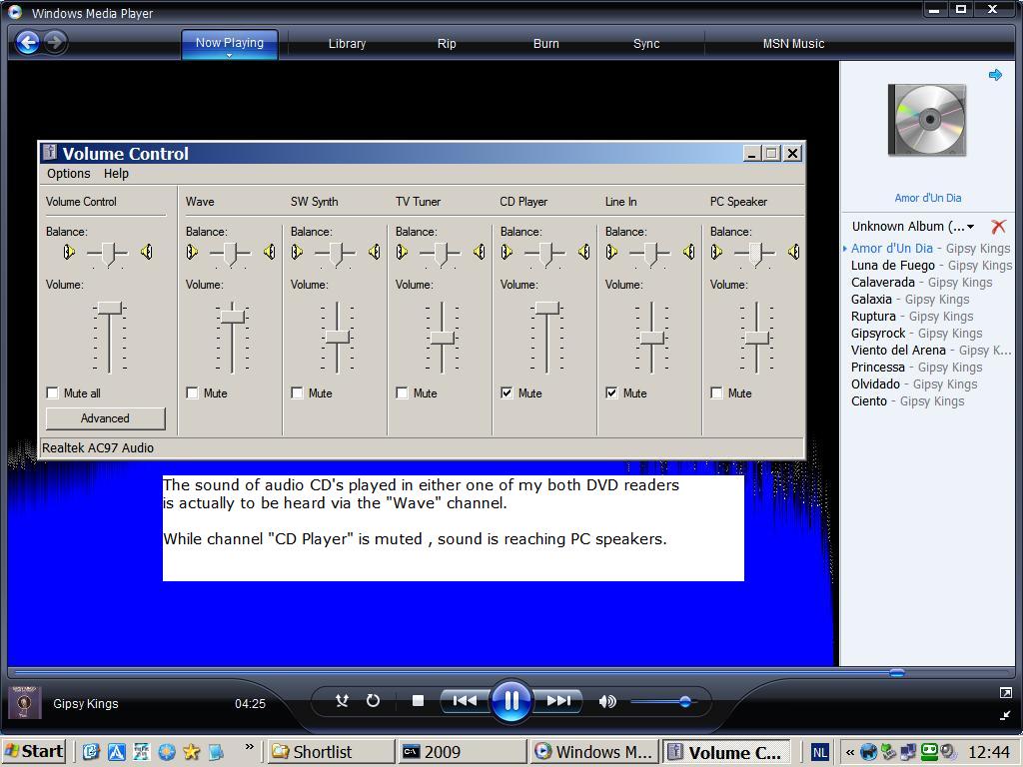The image size is (1023, 767).
Task: Skip to the next track
Action: [x=557, y=700]
